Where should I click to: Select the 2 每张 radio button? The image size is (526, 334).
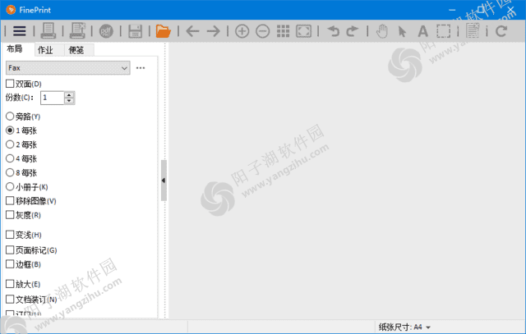(x=10, y=144)
